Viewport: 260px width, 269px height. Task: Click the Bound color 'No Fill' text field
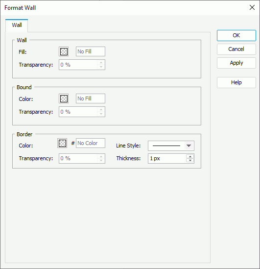click(91, 98)
